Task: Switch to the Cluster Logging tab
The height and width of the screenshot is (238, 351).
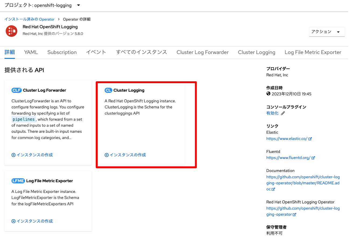Action: point(257,52)
